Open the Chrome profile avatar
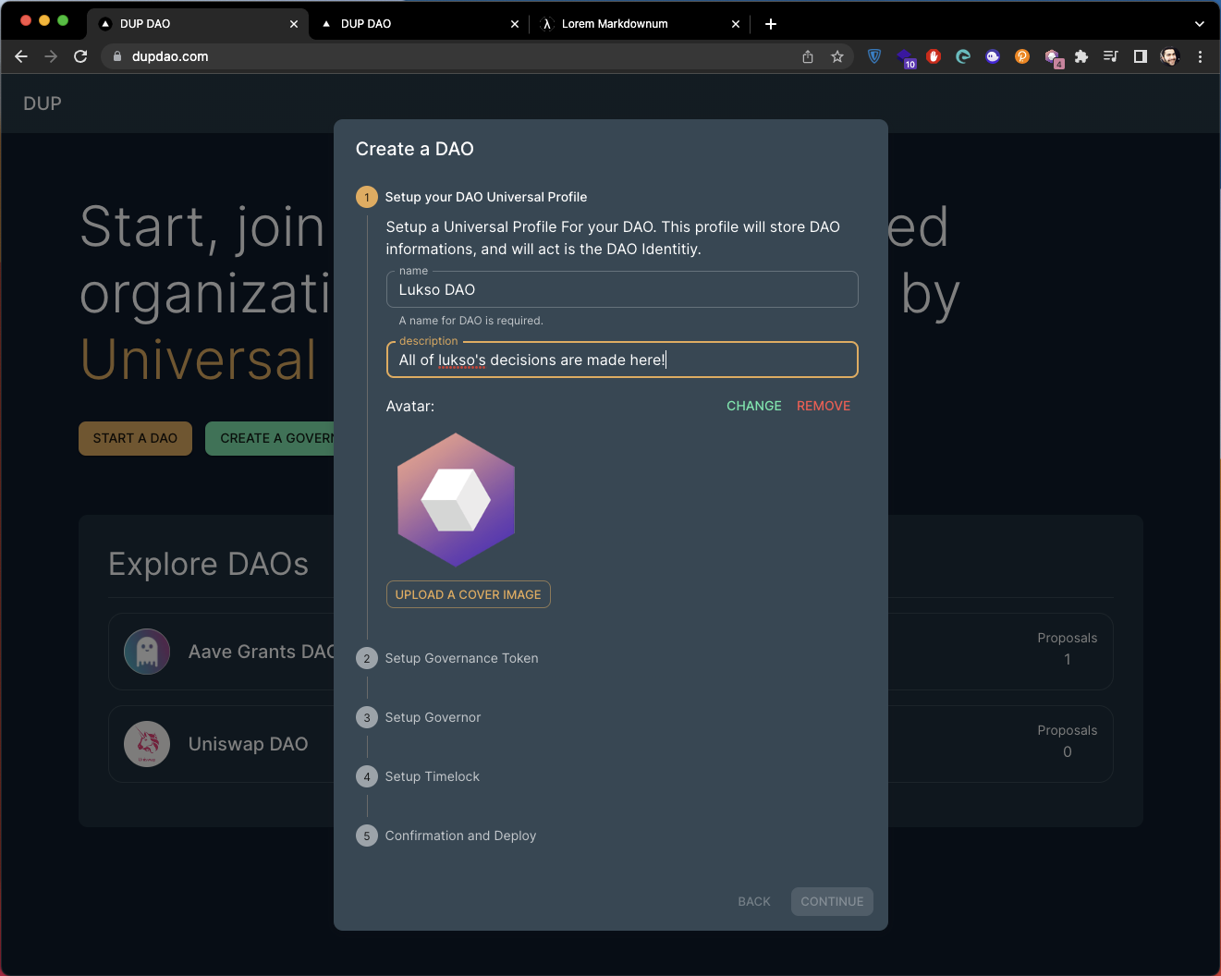Screen dimensions: 1221x976 coord(1170,56)
